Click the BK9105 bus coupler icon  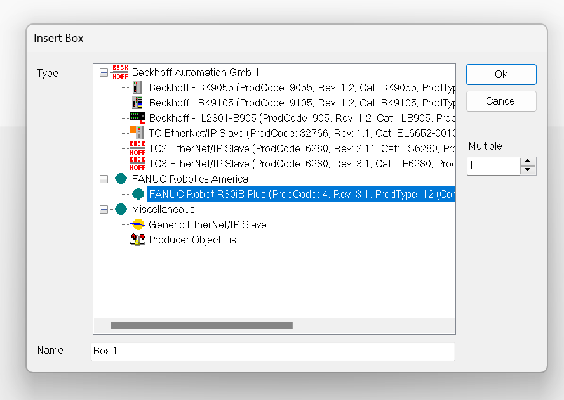pos(137,103)
